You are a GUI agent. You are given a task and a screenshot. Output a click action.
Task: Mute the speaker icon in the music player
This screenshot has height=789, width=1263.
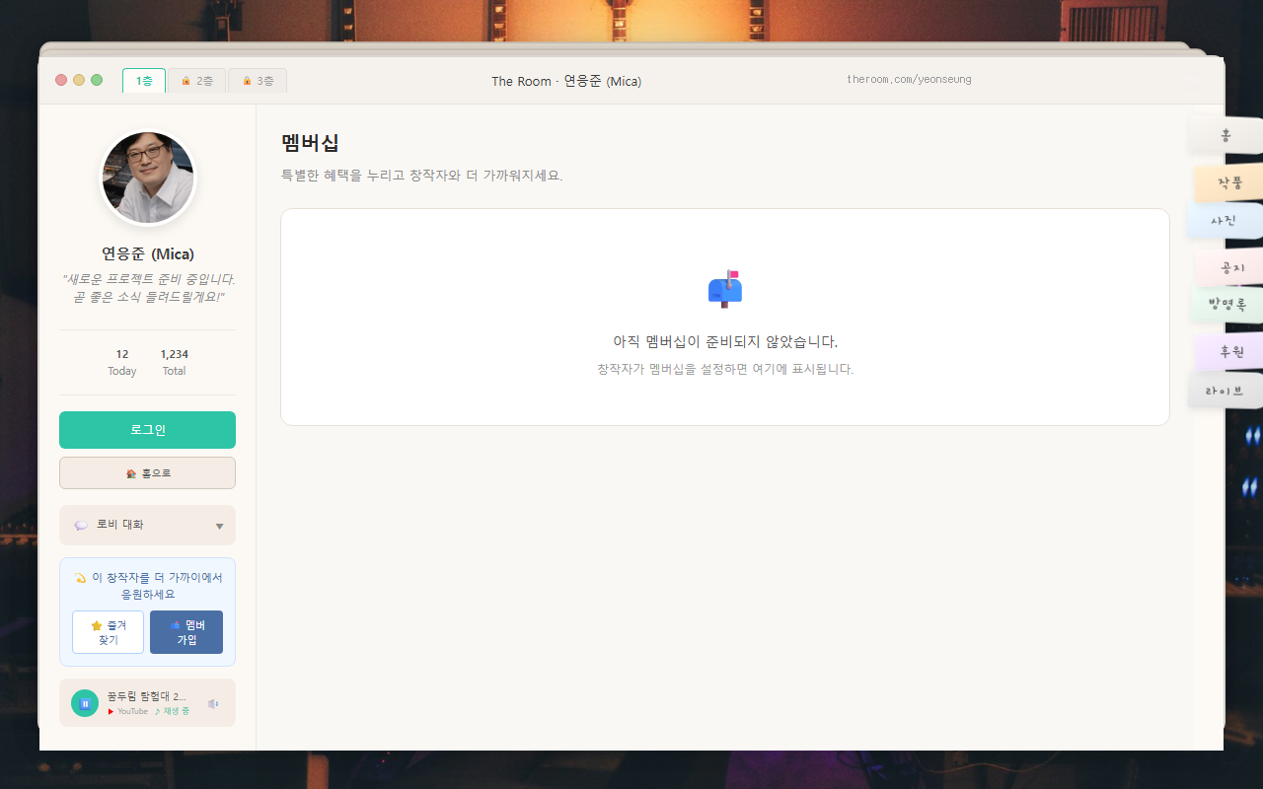pos(213,703)
